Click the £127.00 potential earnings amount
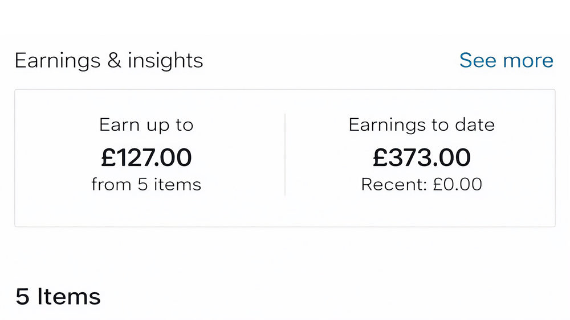The width and height of the screenshot is (570, 320). pos(146,157)
